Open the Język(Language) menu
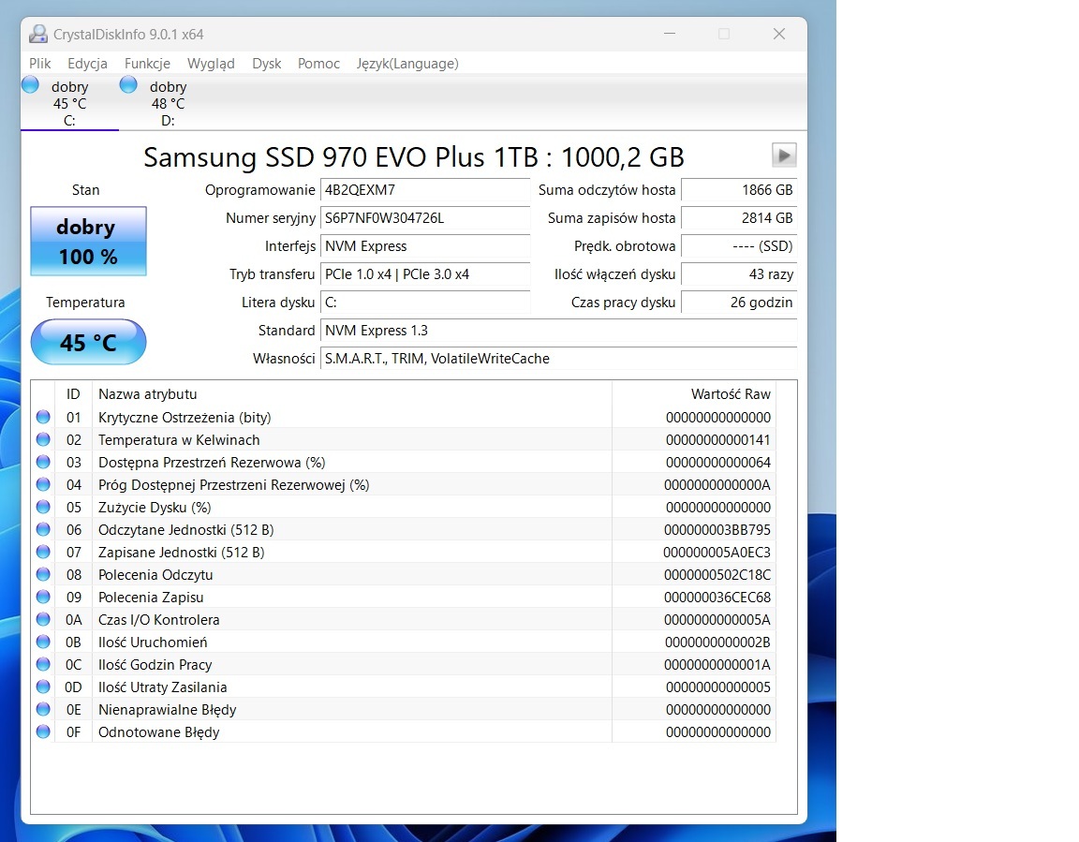Image resolution: width=1079 pixels, height=842 pixels. [407, 64]
